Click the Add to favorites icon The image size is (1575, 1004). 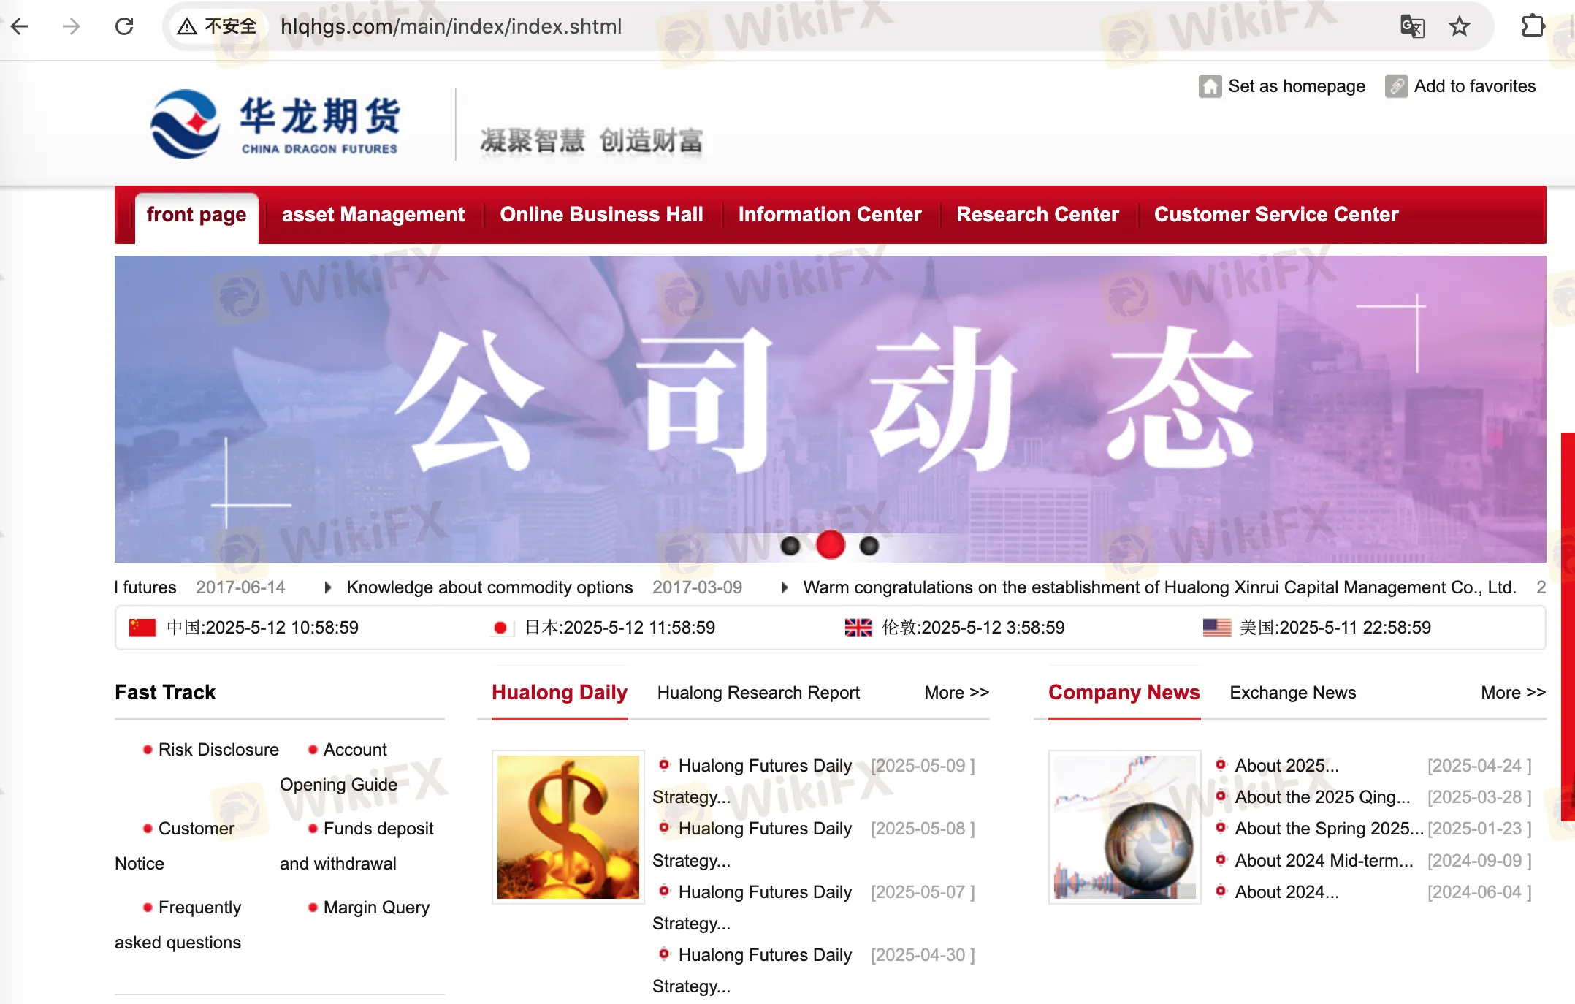pyautogui.click(x=1396, y=86)
